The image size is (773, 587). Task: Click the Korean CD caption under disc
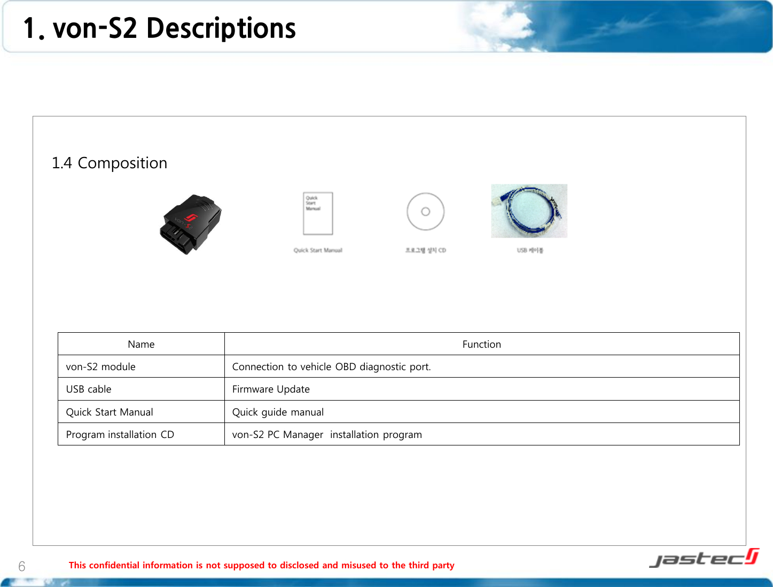(x=425, y=250)
